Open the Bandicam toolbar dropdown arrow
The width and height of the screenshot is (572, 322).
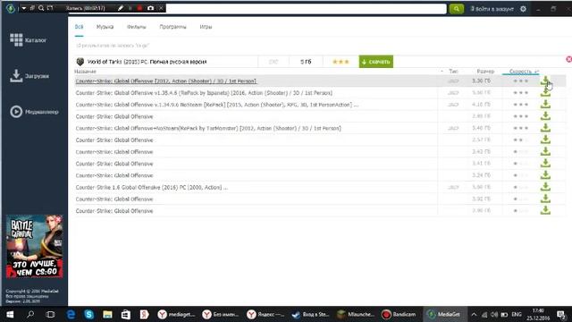click(x=24, y=8)
